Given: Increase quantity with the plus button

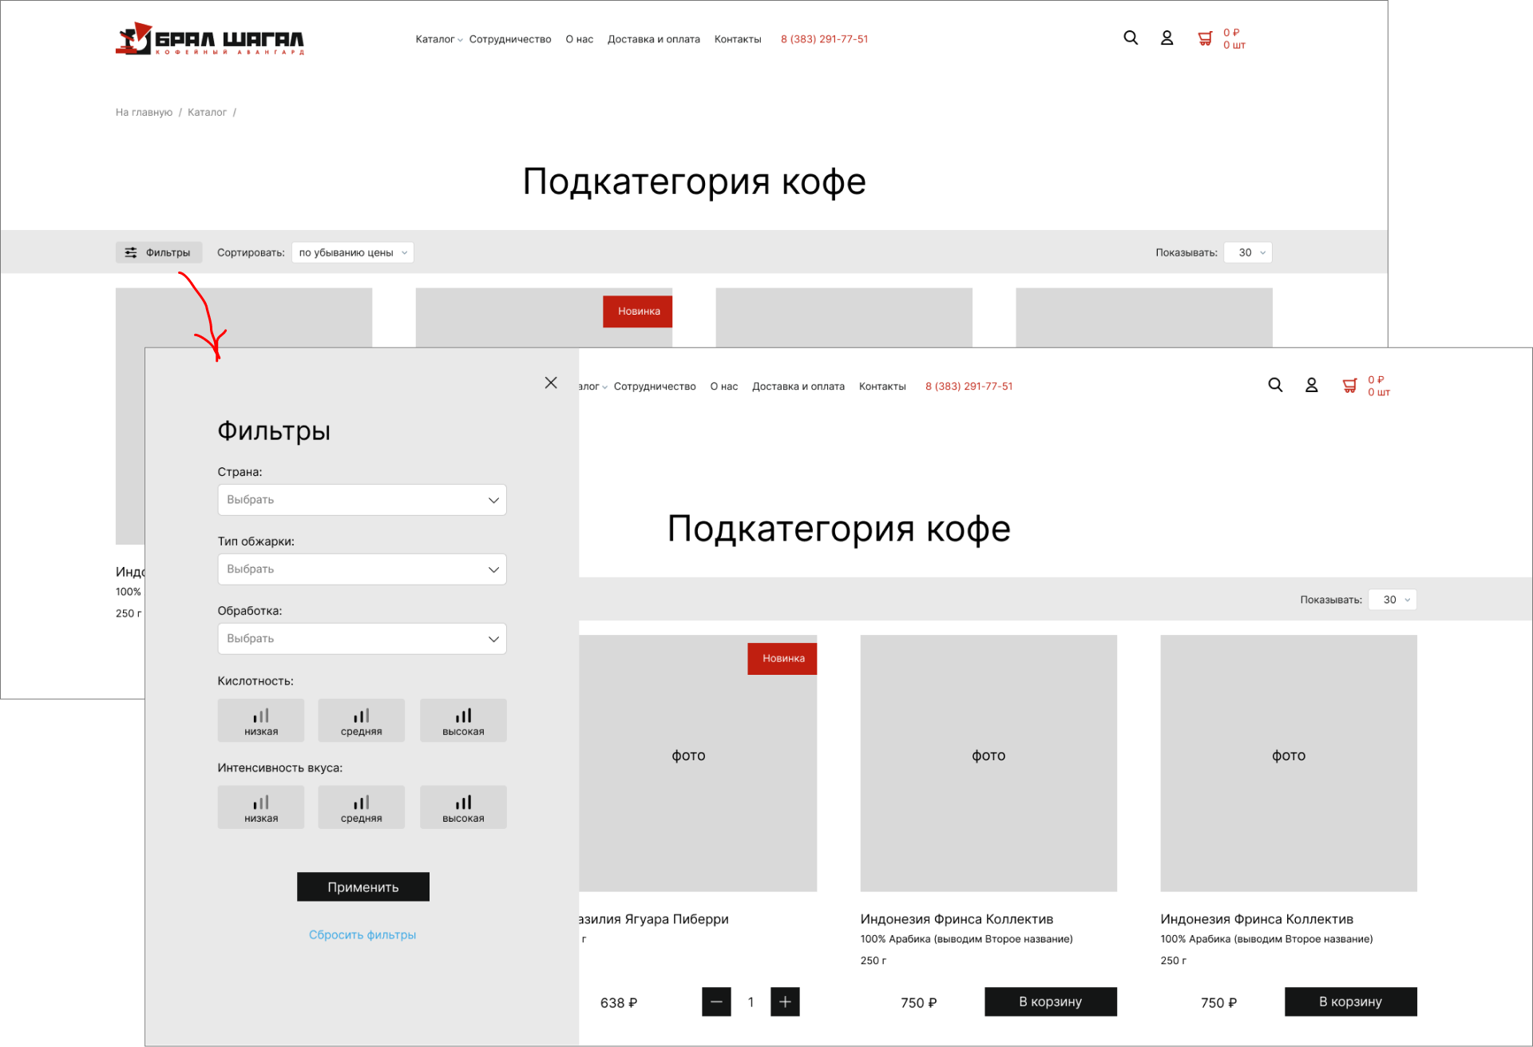Looking at the screenshot, I should tap(785, 1001).
